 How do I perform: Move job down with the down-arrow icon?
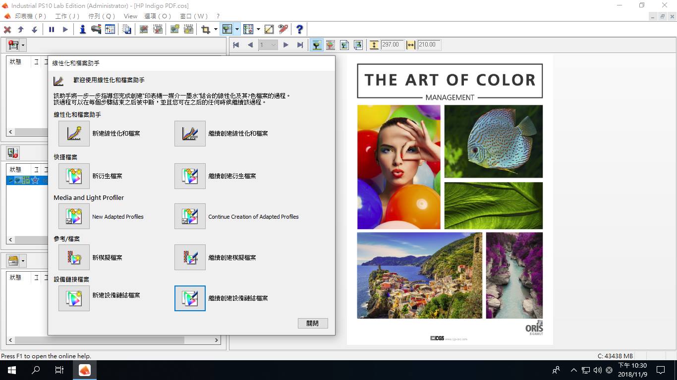[x=34, y=30]
